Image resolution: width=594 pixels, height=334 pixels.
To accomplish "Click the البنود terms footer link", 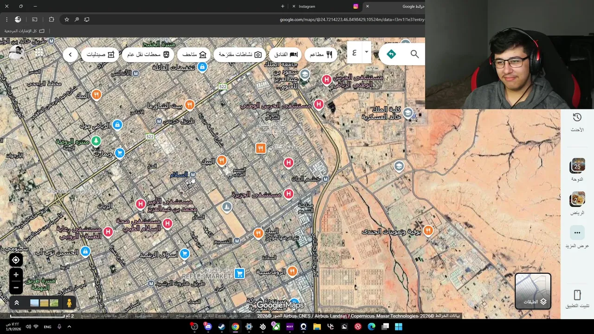I will click(164, 316).
